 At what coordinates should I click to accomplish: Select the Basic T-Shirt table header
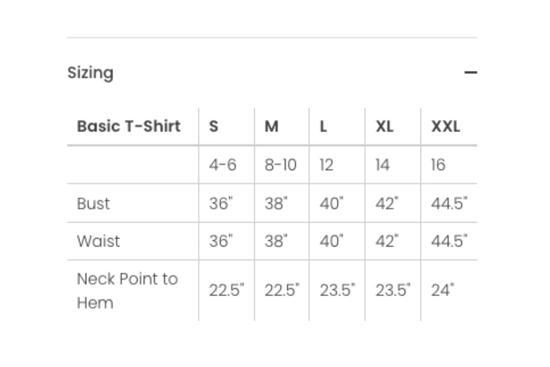click(x=129, y=127)
